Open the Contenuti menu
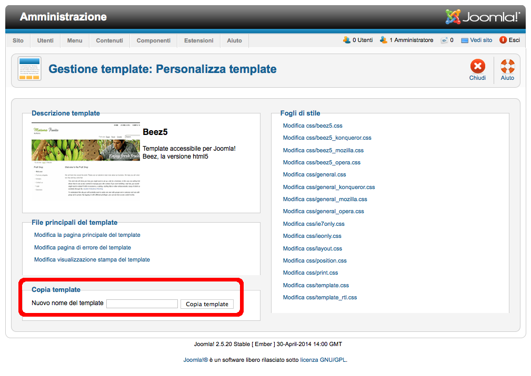Screen dimensions: 531x376 point(109,40)
